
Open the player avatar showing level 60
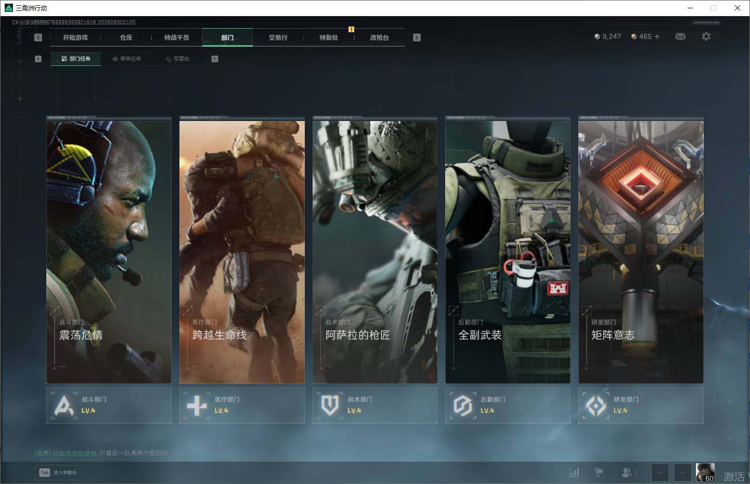[x=705, y=473]
